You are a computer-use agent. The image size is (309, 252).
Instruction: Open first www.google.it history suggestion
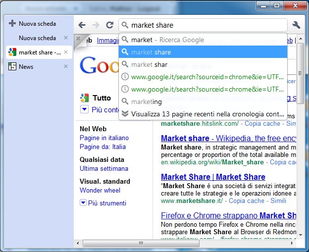pos(203,77)
